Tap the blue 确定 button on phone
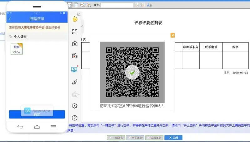Image resolution: width=250 pixels, height=142 pixels. click(x=37, y=114)
